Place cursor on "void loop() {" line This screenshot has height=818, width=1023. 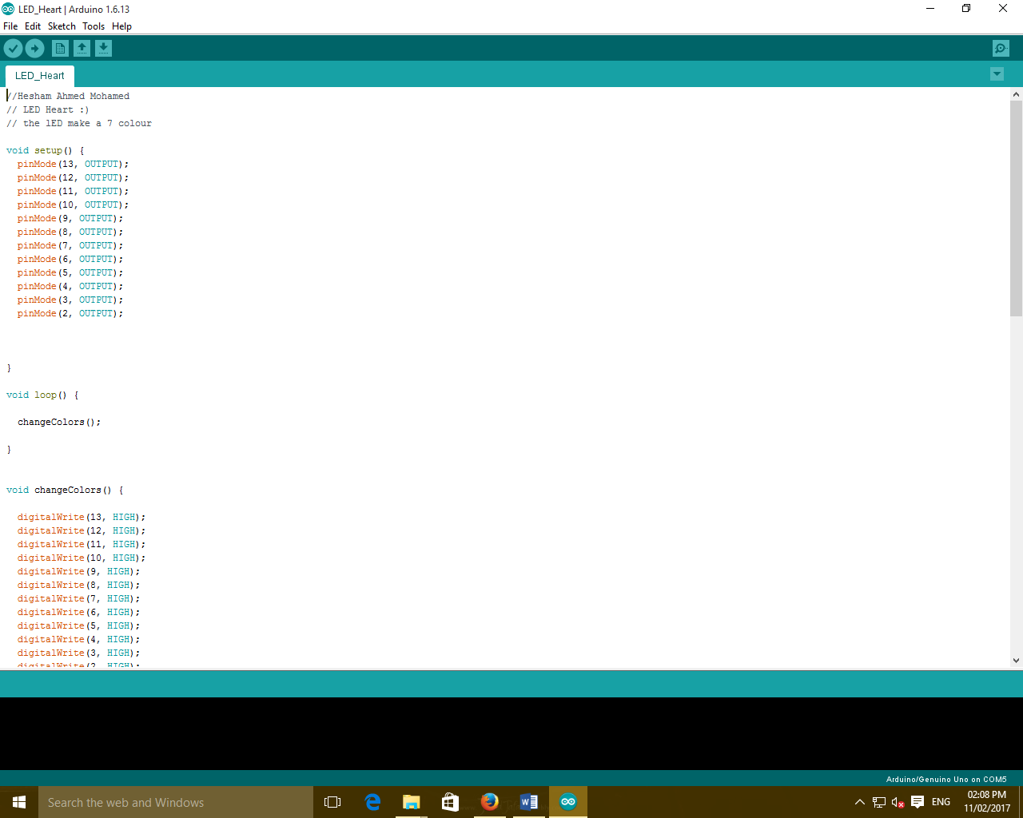[x=42, y=395]
